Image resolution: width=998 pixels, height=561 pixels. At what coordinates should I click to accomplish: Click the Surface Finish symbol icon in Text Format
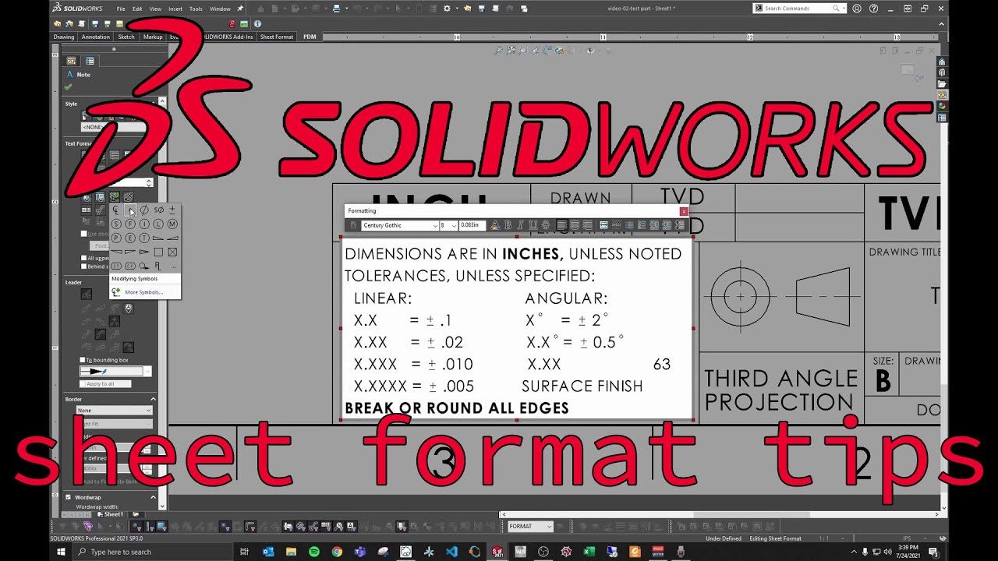point(100,210)
